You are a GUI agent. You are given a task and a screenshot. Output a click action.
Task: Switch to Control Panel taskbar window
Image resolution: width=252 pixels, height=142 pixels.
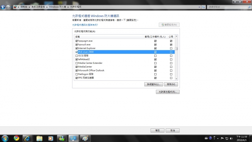pos(73,138)
